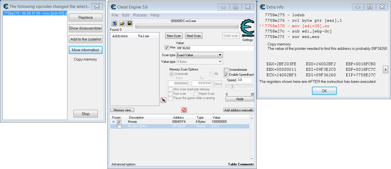Open the Value type dropdown
The image size is (391, 169).
pos(200,62)
